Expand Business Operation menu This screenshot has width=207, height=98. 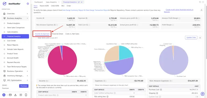click(27, 71)
